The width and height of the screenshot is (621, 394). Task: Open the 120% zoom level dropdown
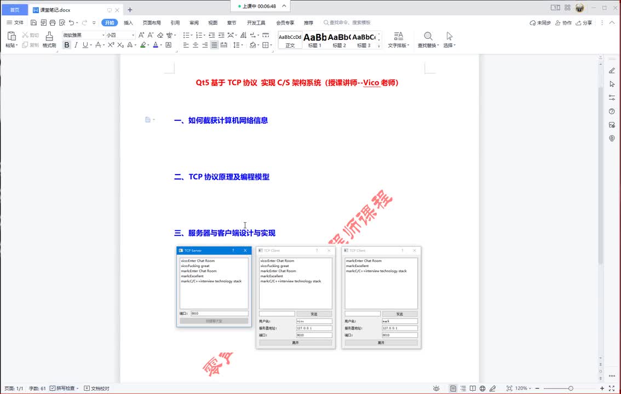[523, 389]
